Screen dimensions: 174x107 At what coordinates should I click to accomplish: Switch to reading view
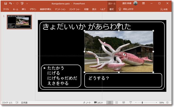(124, 102)
